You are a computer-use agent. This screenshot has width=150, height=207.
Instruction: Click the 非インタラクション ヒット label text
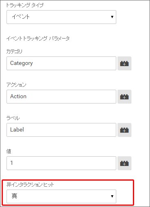click(30, 185)
